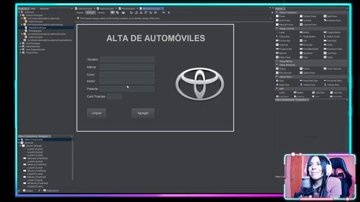
Task: Expand the Swing Menus palette category
Action: pos(277,61)
